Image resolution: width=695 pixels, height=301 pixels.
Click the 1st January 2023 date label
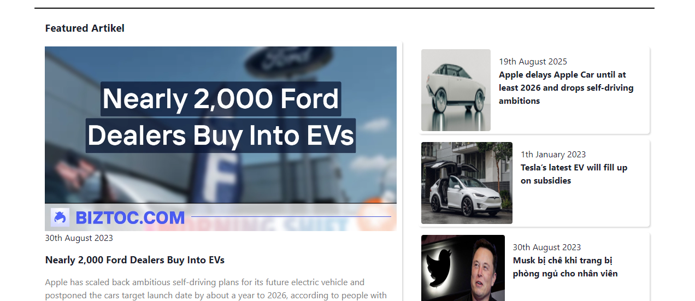pos(553,154)
